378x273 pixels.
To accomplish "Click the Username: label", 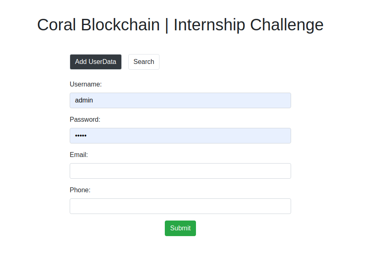I will (86, 84).
